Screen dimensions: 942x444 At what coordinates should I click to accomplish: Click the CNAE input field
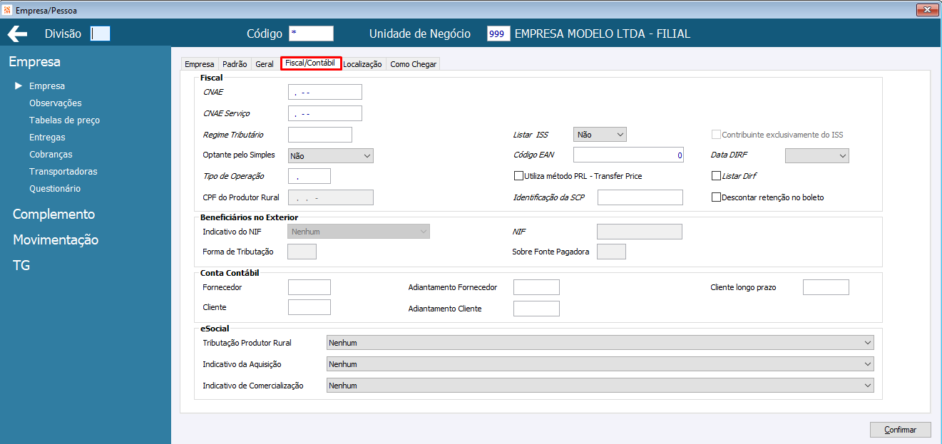point(325,92)
